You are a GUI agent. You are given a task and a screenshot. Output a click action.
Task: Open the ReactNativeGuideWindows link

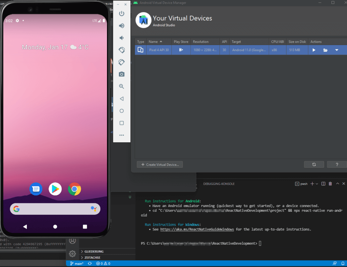pos(197,229)
